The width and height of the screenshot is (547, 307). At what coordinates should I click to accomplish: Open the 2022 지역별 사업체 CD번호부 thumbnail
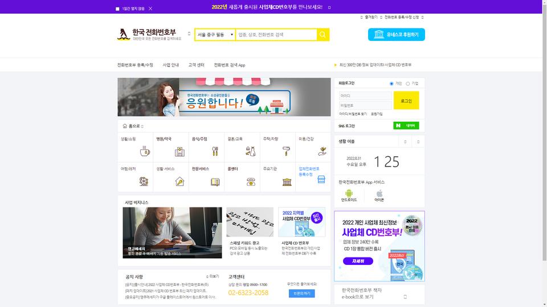(x=302, y=222)
